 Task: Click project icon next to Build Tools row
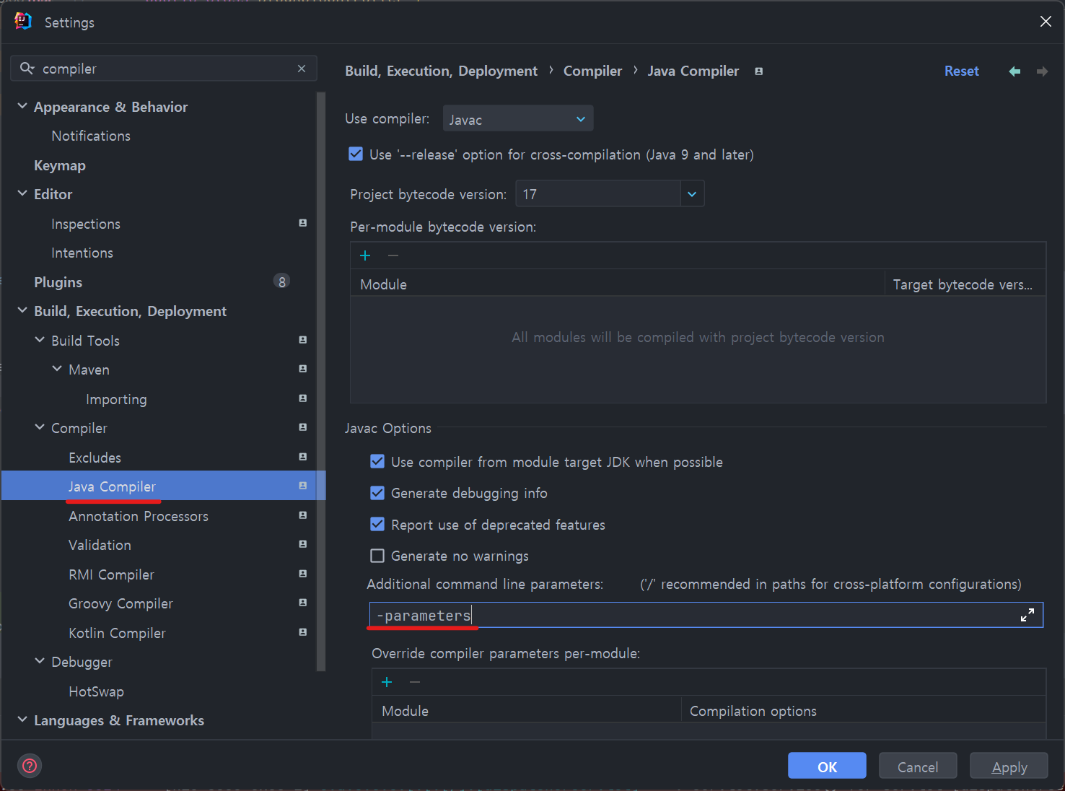tap(303, 340)
